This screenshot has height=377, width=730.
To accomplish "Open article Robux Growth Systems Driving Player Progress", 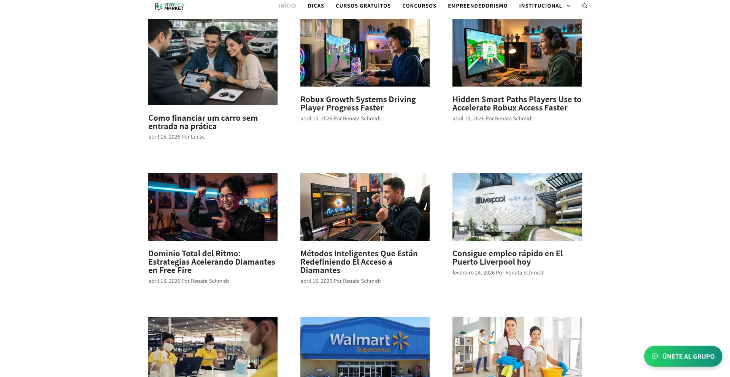I will click(x=358, y=104).
